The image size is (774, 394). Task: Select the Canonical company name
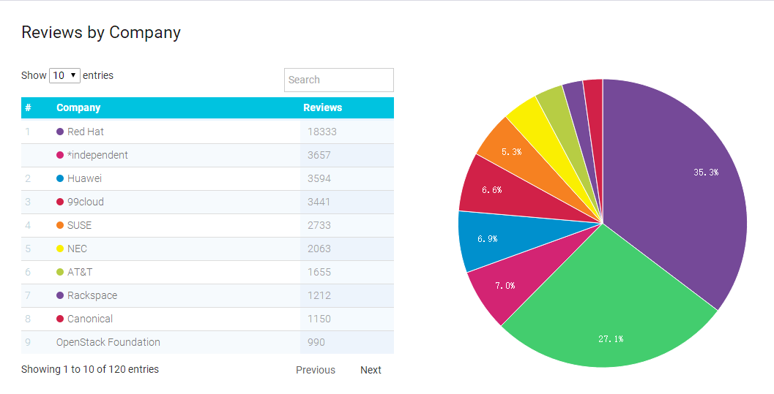pyautogui.click(x=90, y=319)
